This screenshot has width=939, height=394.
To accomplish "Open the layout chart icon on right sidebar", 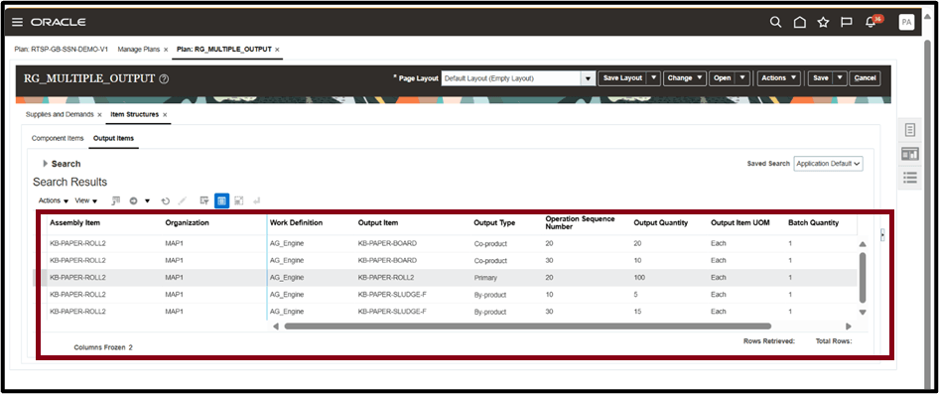I will point(909,154).
